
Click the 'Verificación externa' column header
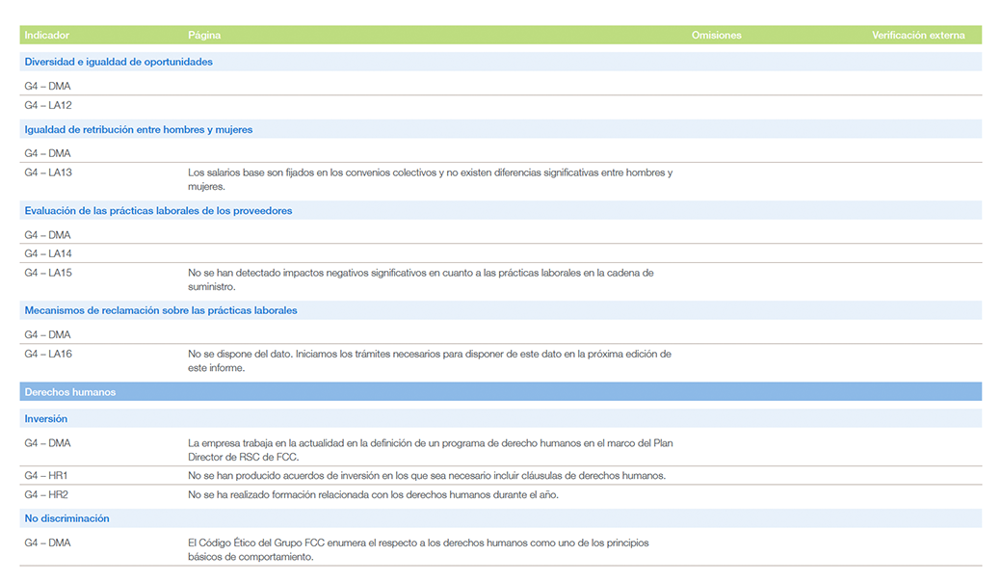pos(918,35)
